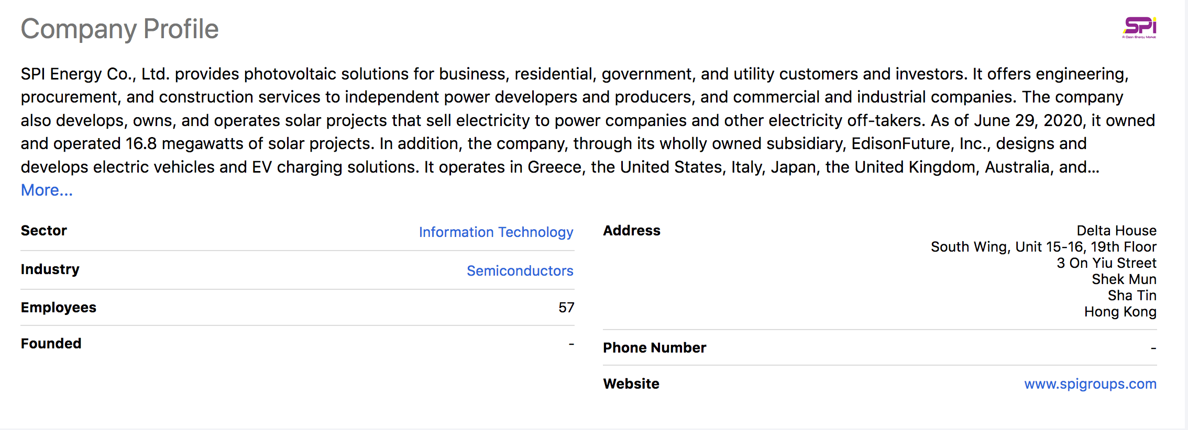Viewport: 1188px width, 430px height.
Task: Click the 3 On Yiu Street line
Action: (1106, 263)
